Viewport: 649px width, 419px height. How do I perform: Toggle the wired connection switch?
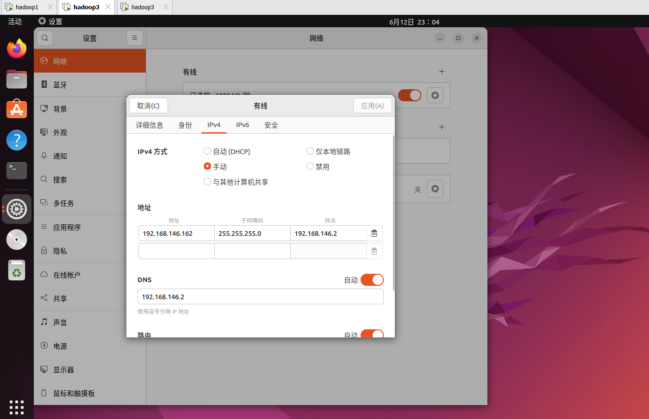click(410, 95)
